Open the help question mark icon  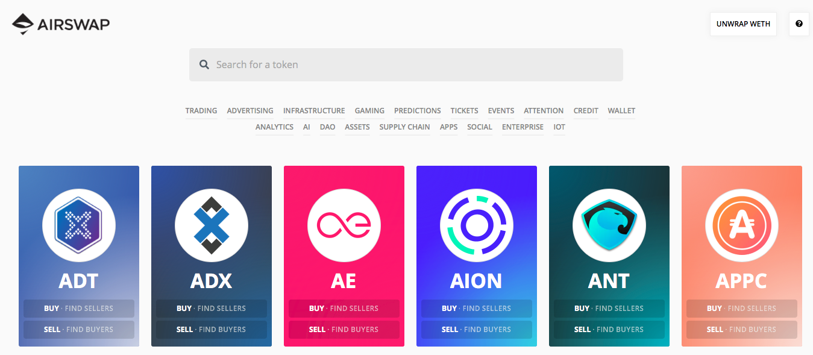point(799,24)
